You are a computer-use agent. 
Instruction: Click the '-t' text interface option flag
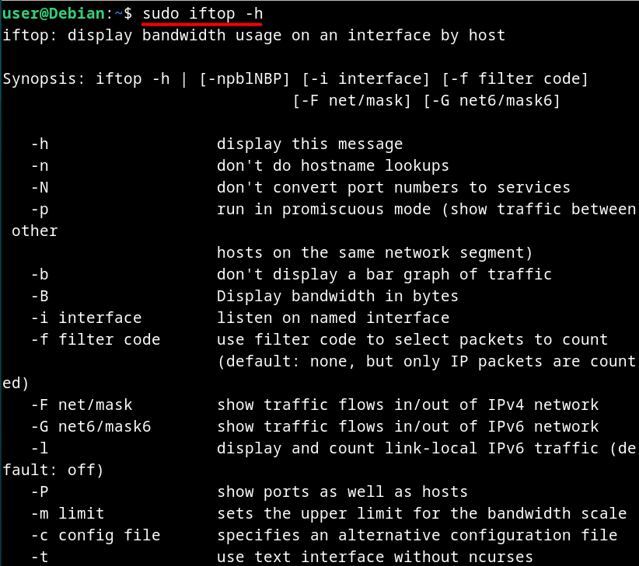tap(40, 557)
